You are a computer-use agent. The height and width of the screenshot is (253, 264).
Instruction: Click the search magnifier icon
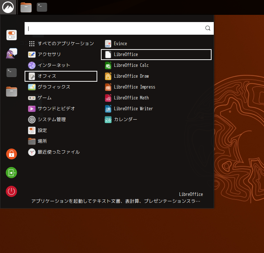point(208,28)
